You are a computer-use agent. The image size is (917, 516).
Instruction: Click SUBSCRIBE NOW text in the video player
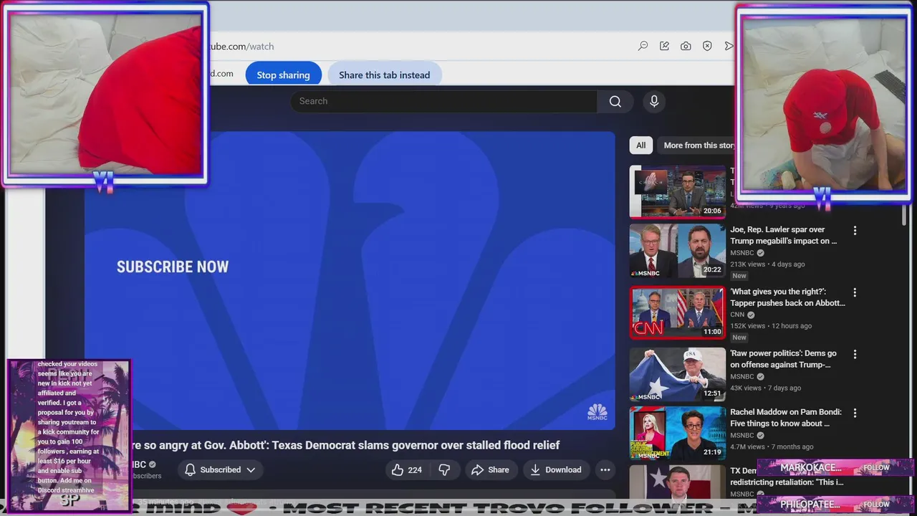[173, 267]
